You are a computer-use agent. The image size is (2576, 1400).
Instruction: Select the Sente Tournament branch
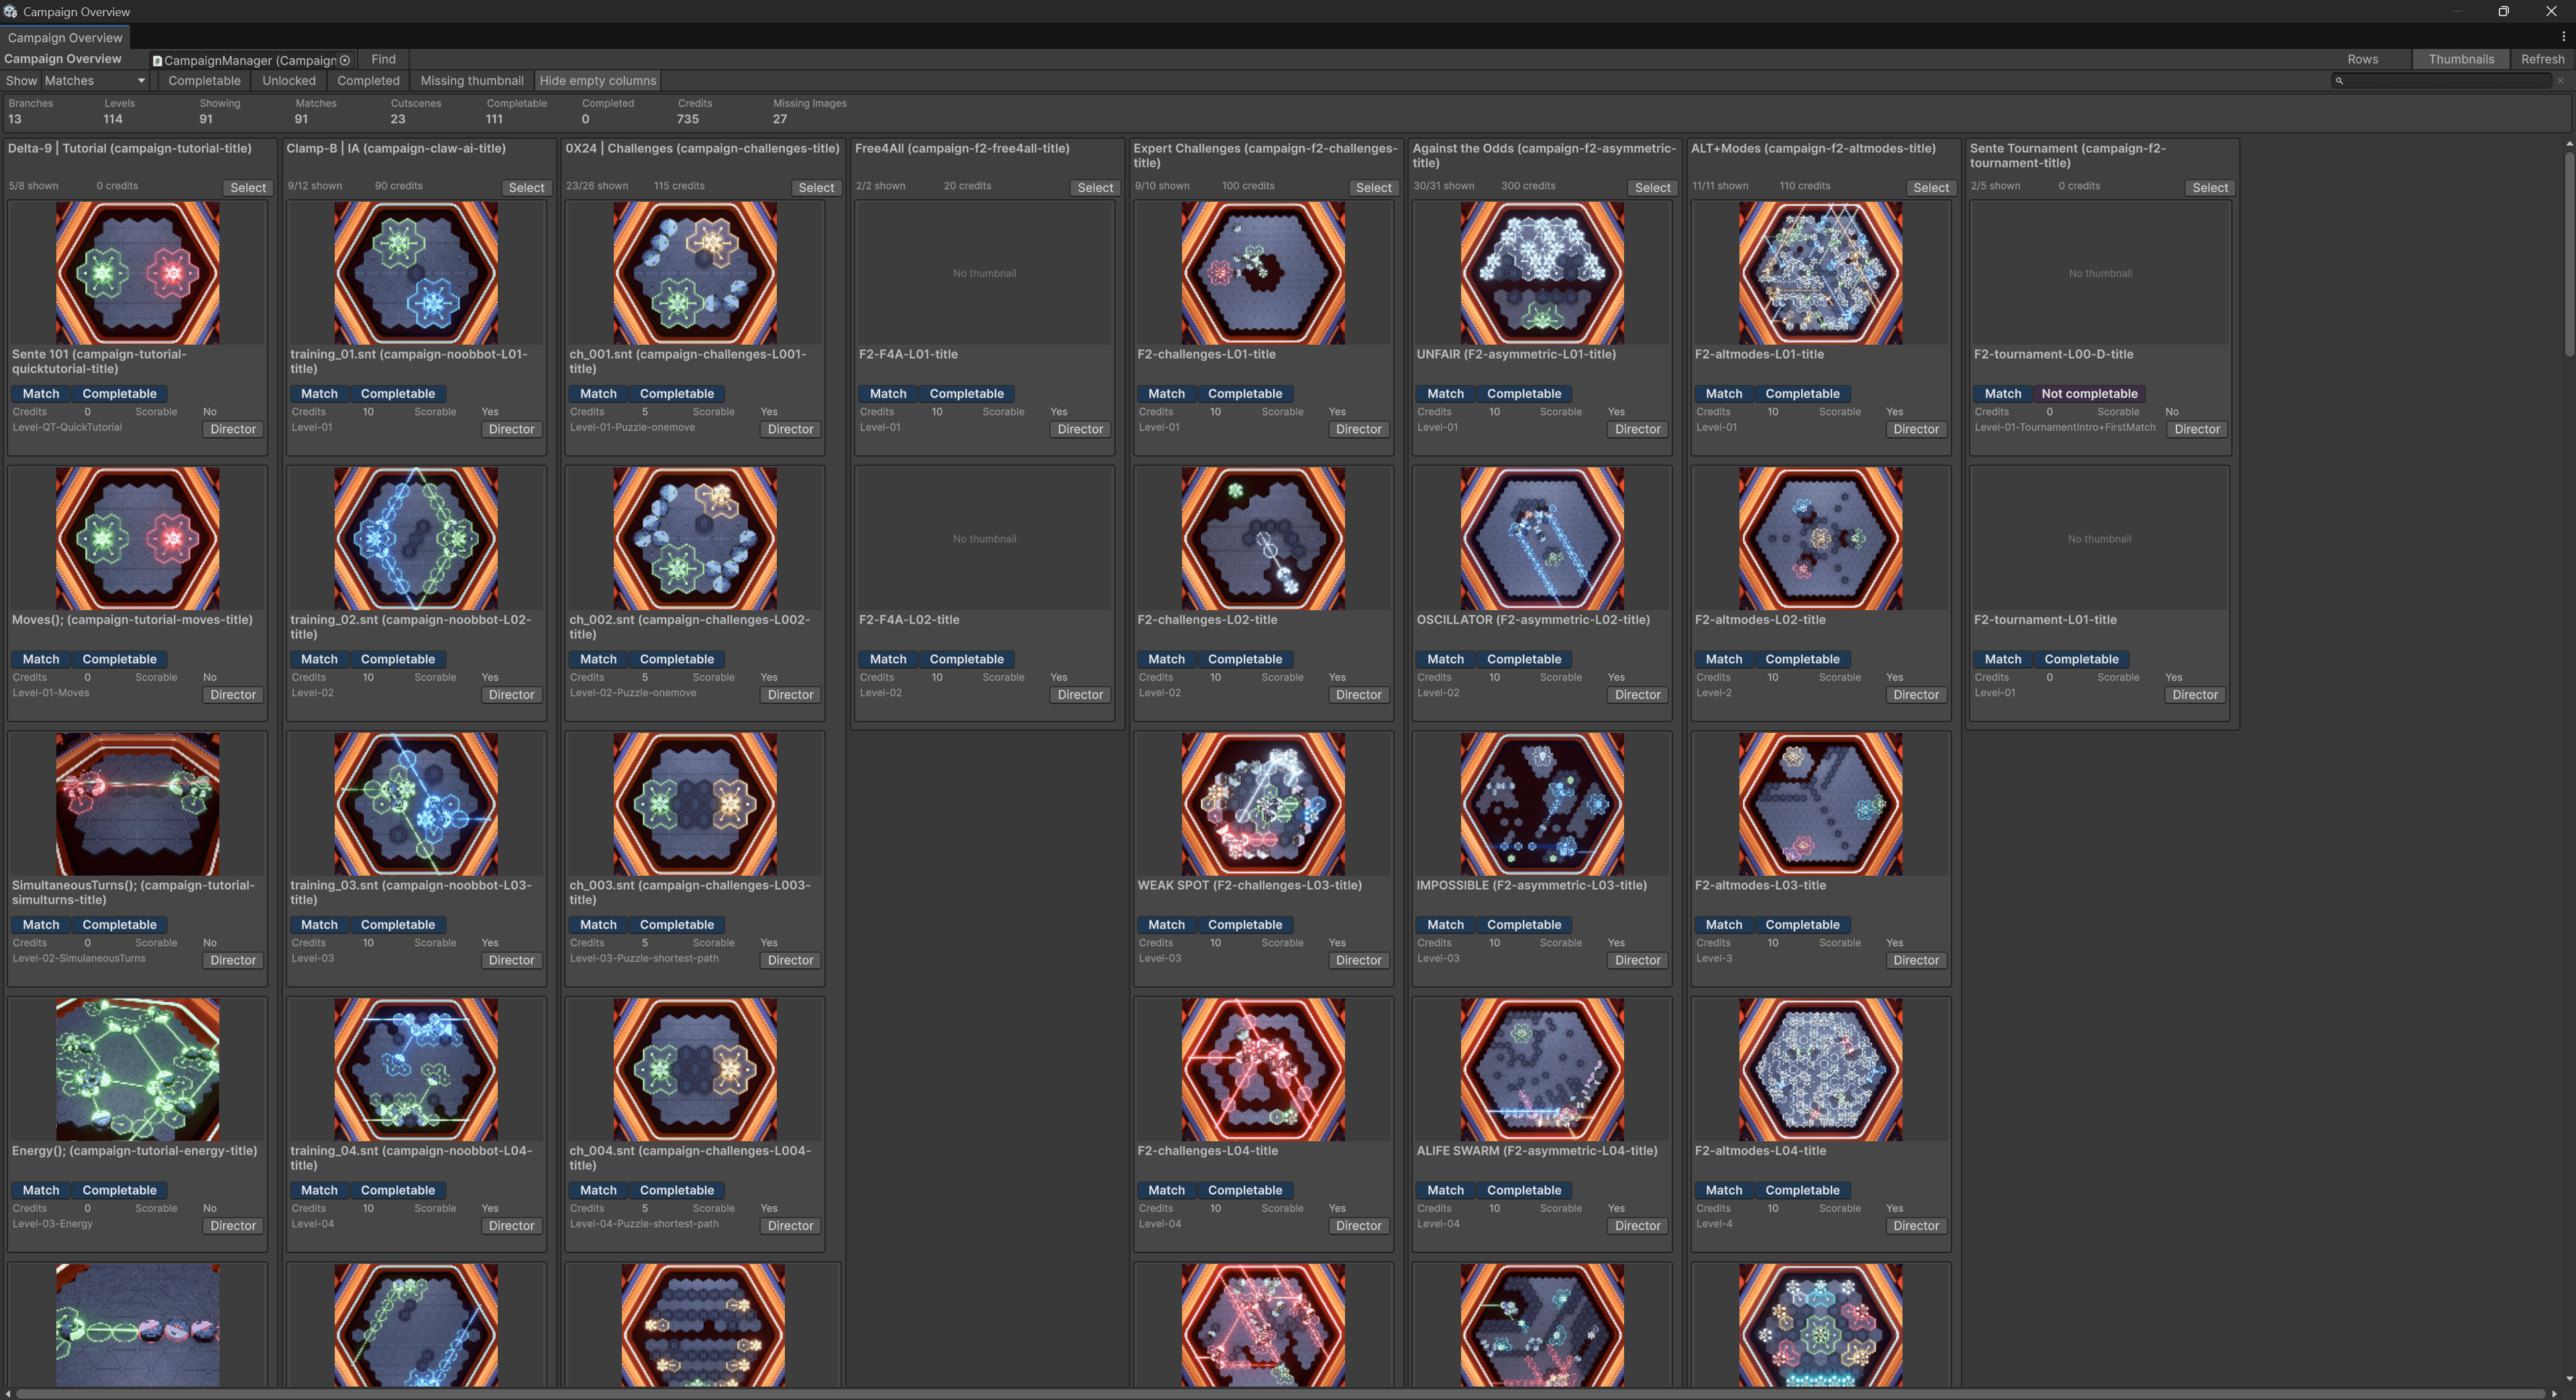[x=2210, y=188]
